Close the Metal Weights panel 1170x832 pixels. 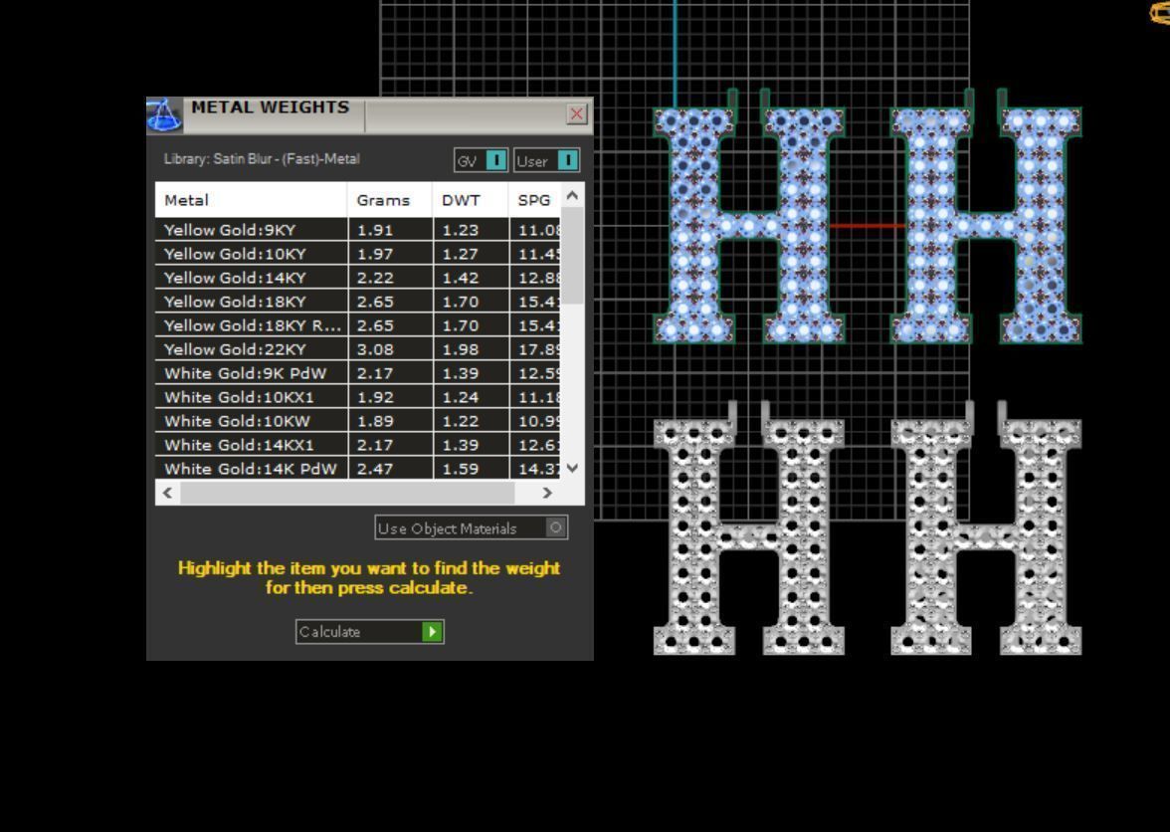click(x=577, y=113)
